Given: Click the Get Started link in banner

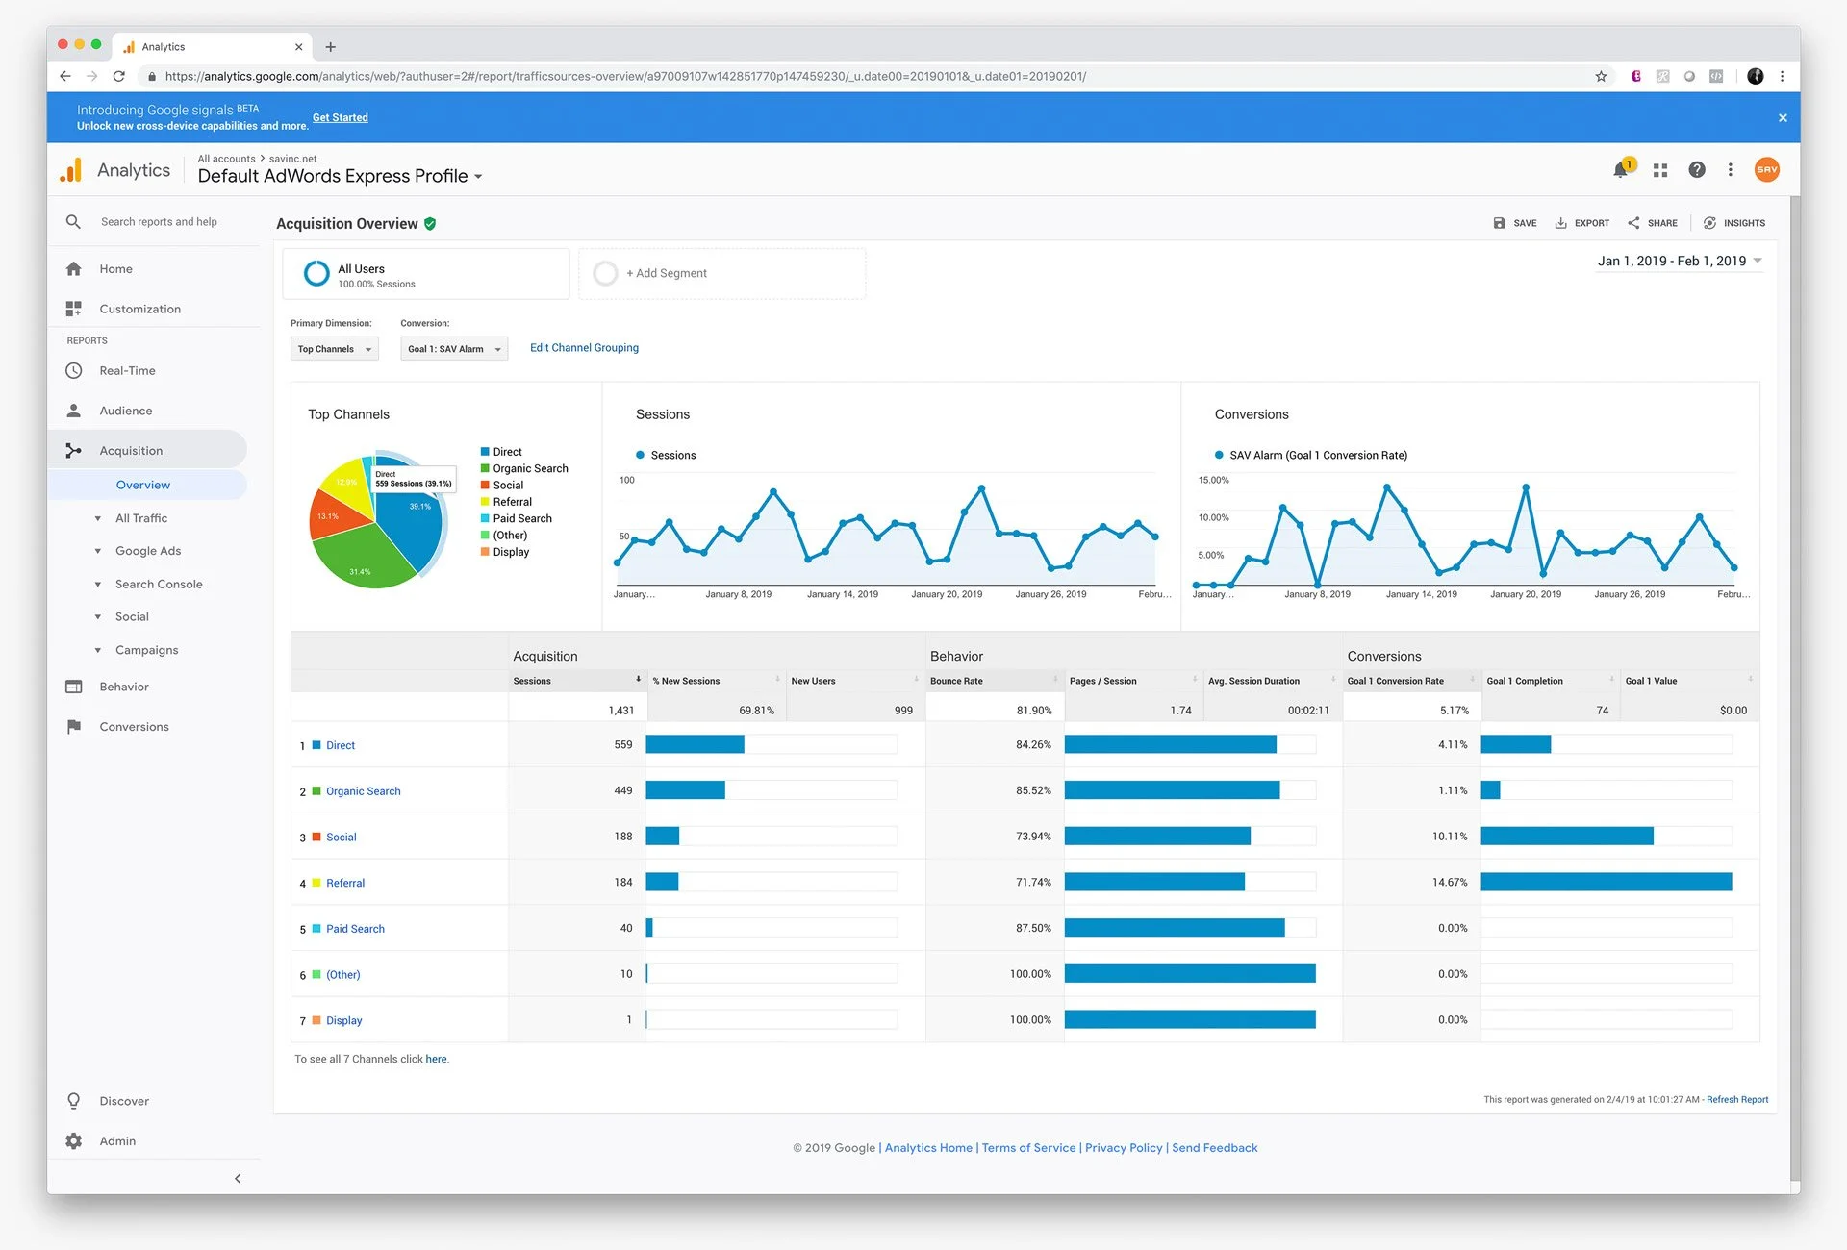Looking at the screenshot, I should [x=340, y=118].
